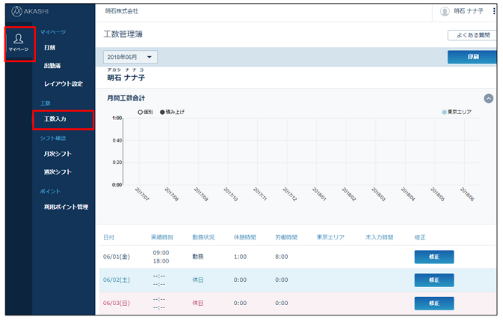Screen dimensions: 503x320
Task: Open 週次シフト in sidebar
Action: point(58,172)
